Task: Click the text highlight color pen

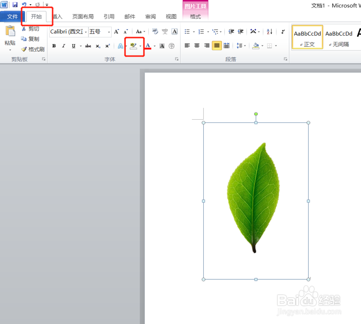Action: tap(133, 46)
